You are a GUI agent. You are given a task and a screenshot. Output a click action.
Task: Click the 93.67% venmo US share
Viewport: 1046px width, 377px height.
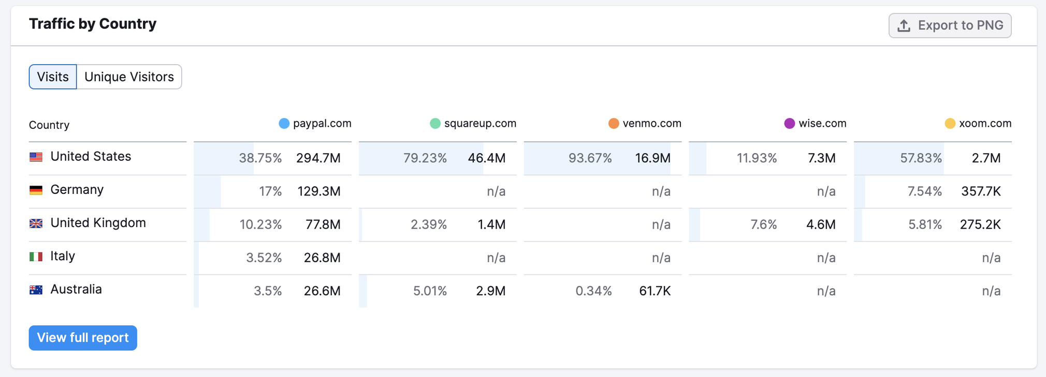click(x=590, y=158)
